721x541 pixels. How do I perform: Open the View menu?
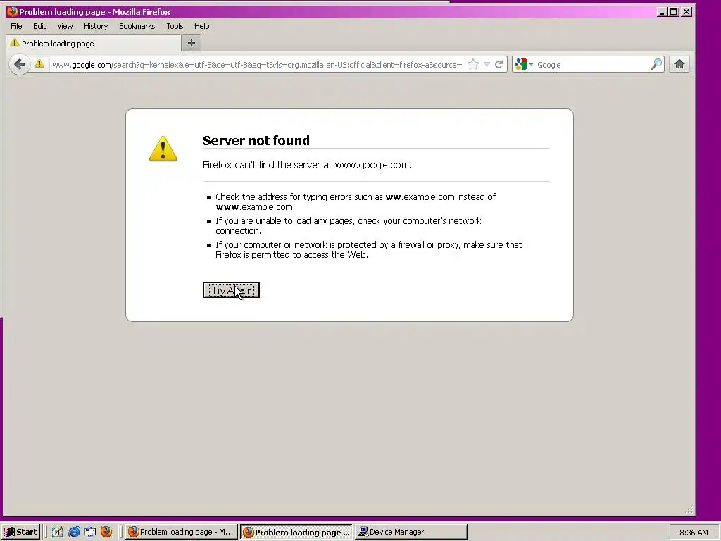point(65,26)
